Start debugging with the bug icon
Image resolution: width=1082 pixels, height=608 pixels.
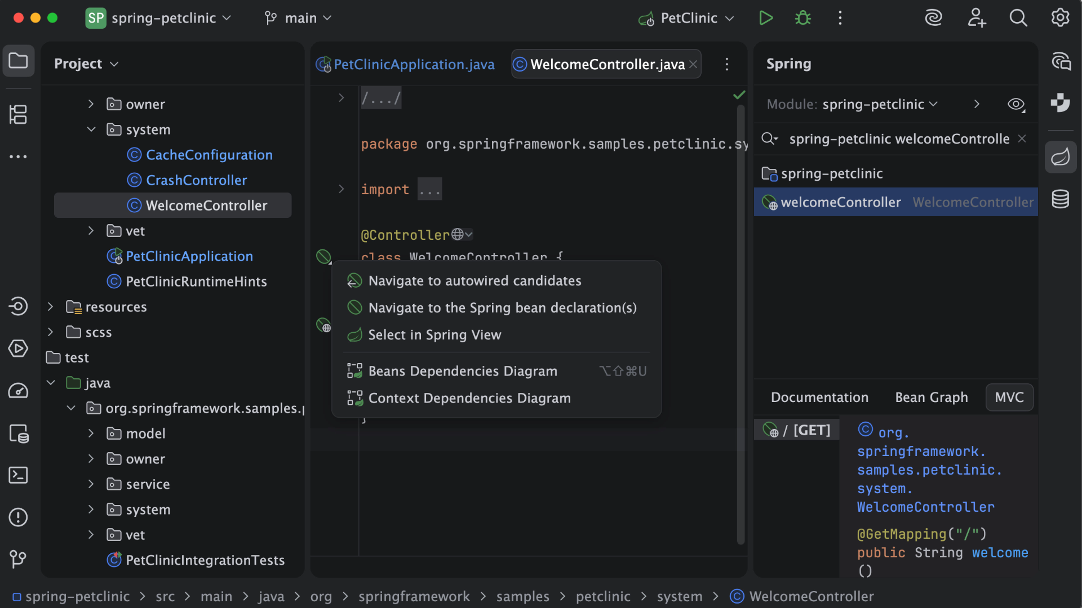tap(802, 17)
